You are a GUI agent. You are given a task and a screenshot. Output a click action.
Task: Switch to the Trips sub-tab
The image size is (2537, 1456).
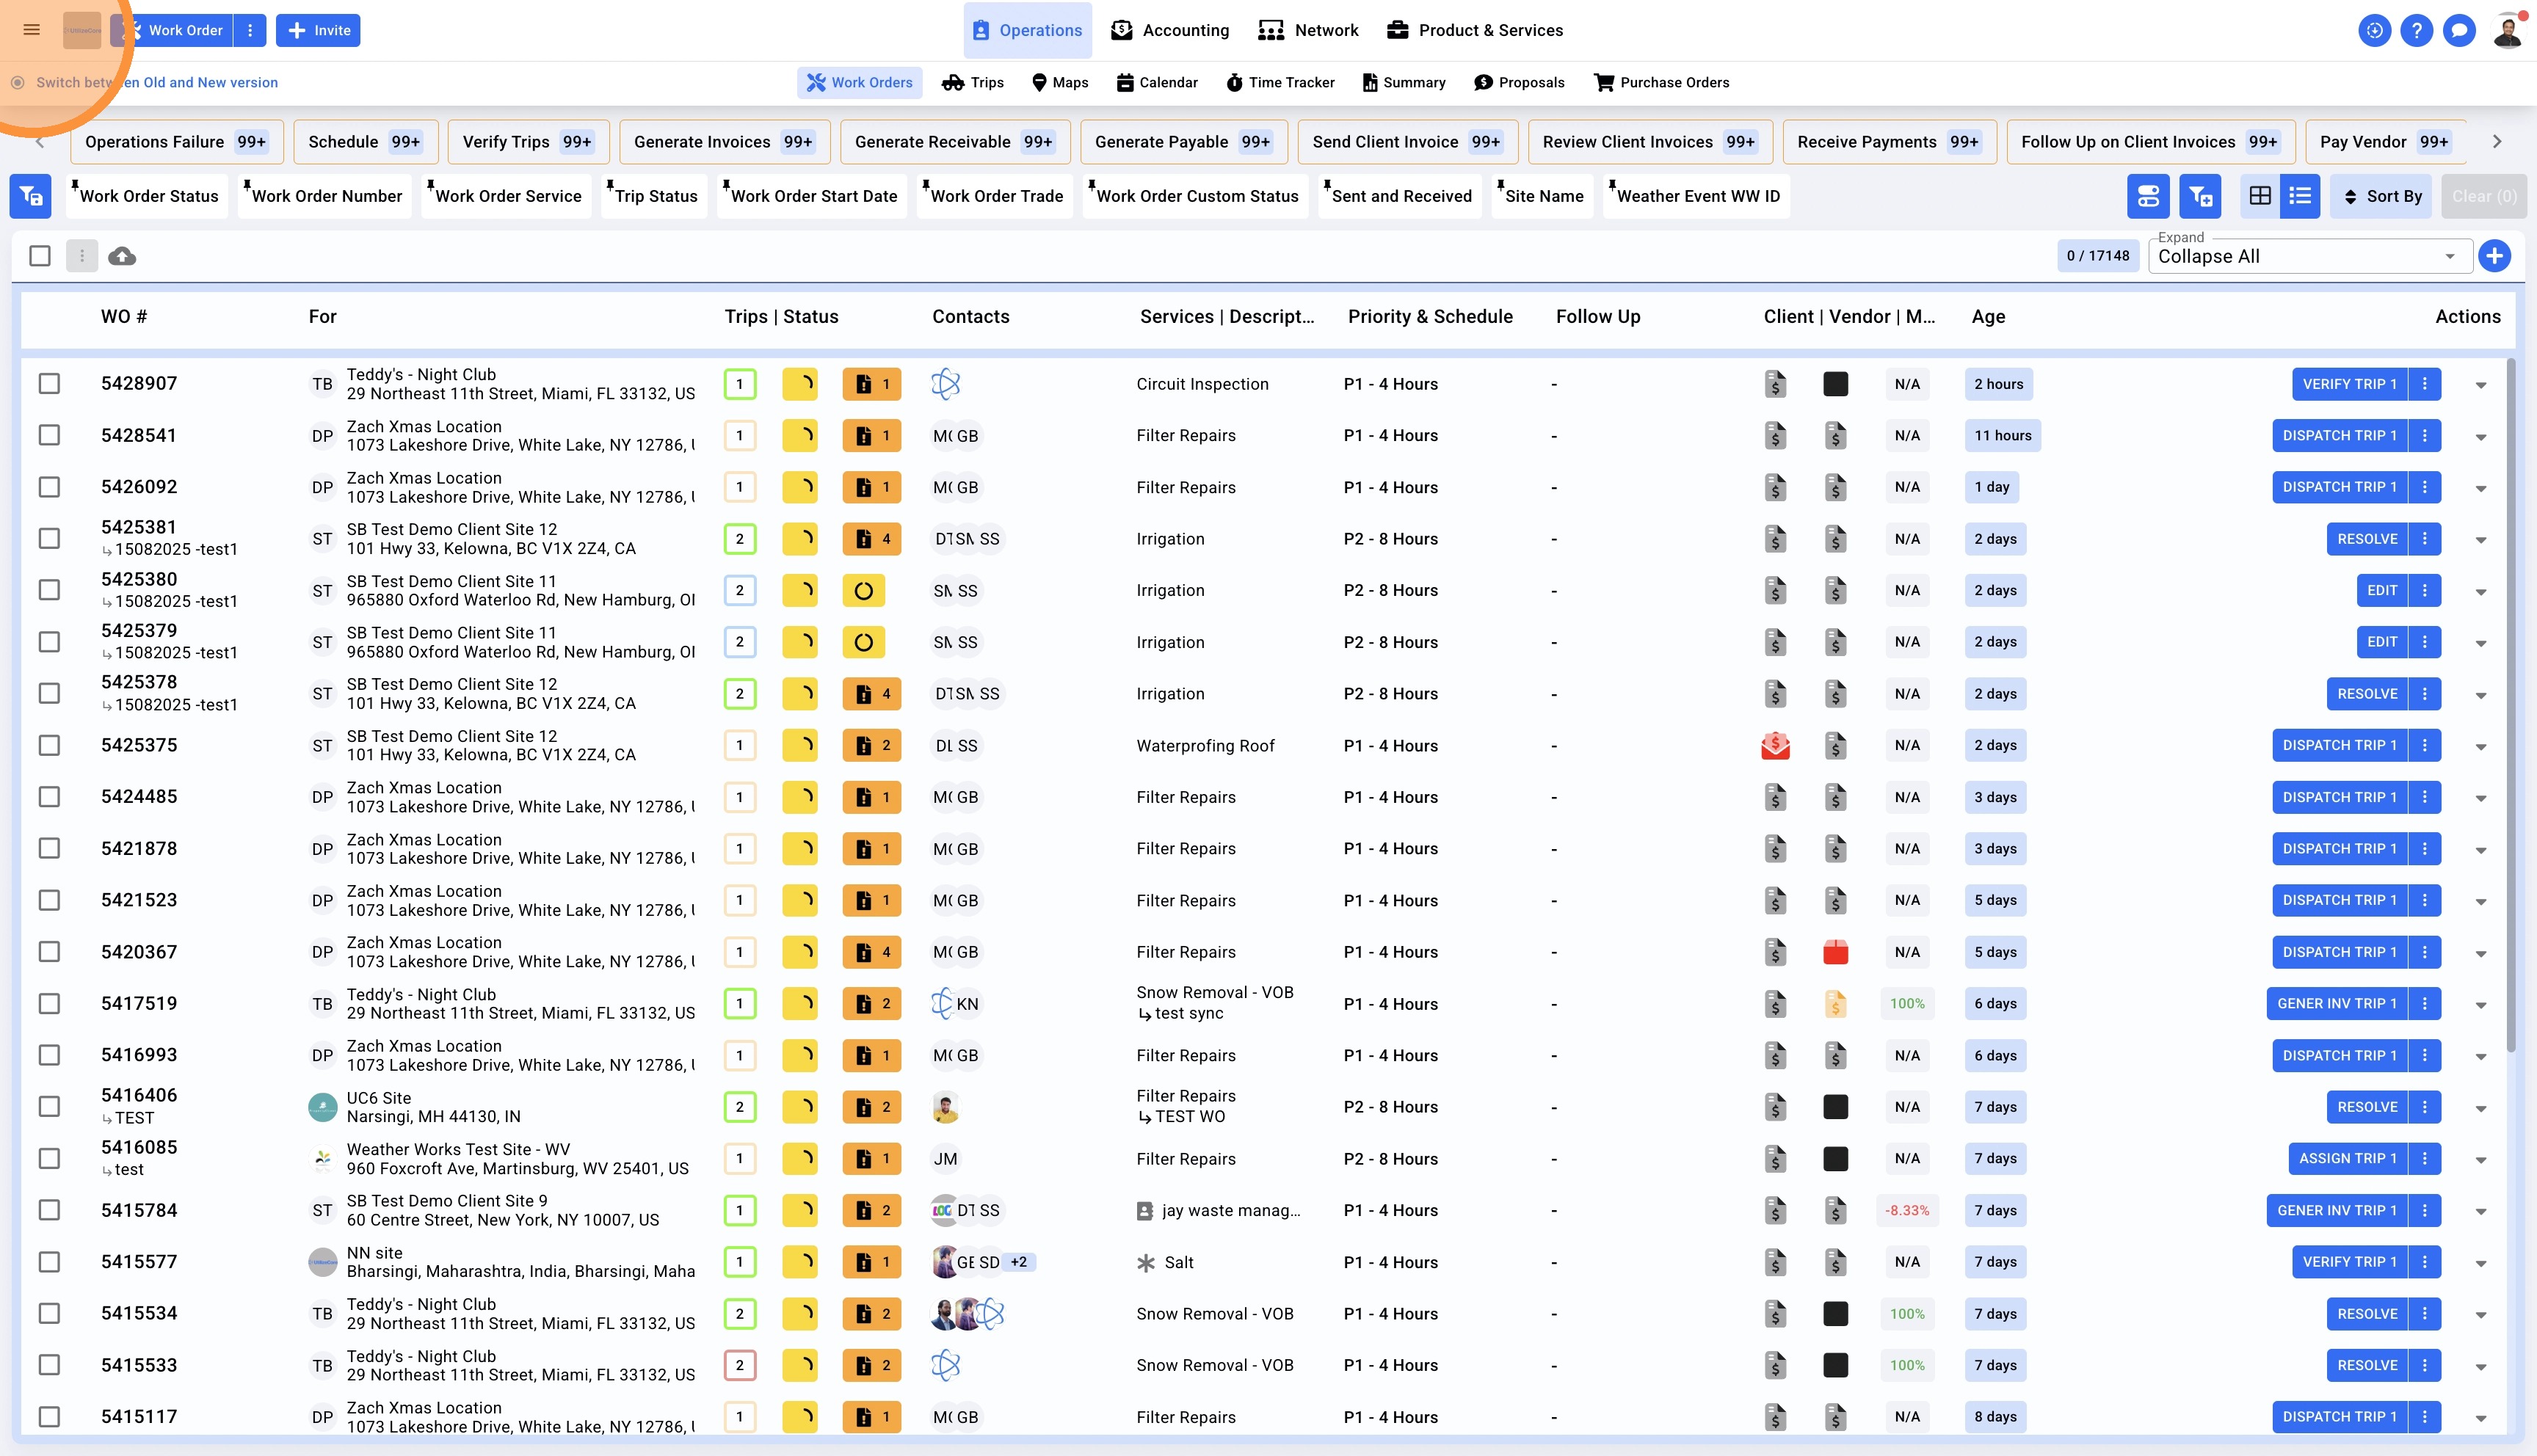coord(973,82)
